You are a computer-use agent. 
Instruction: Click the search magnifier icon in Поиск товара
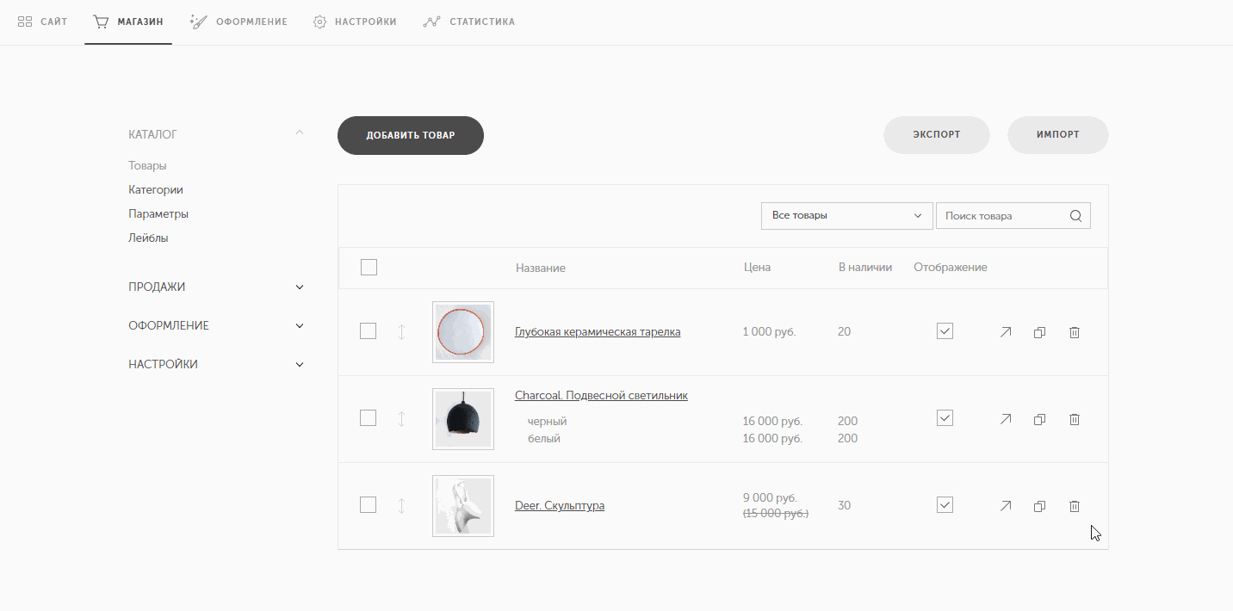[x=1075, y=216]
